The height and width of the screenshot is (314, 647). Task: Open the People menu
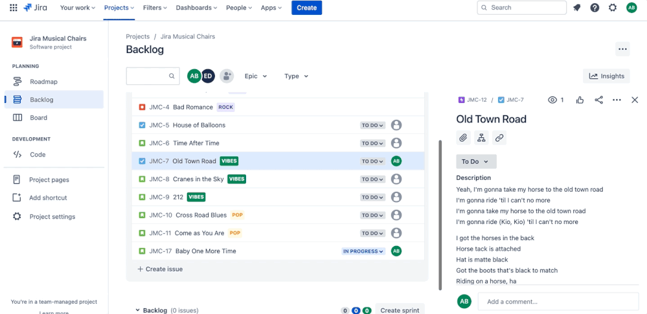[239, 7]
